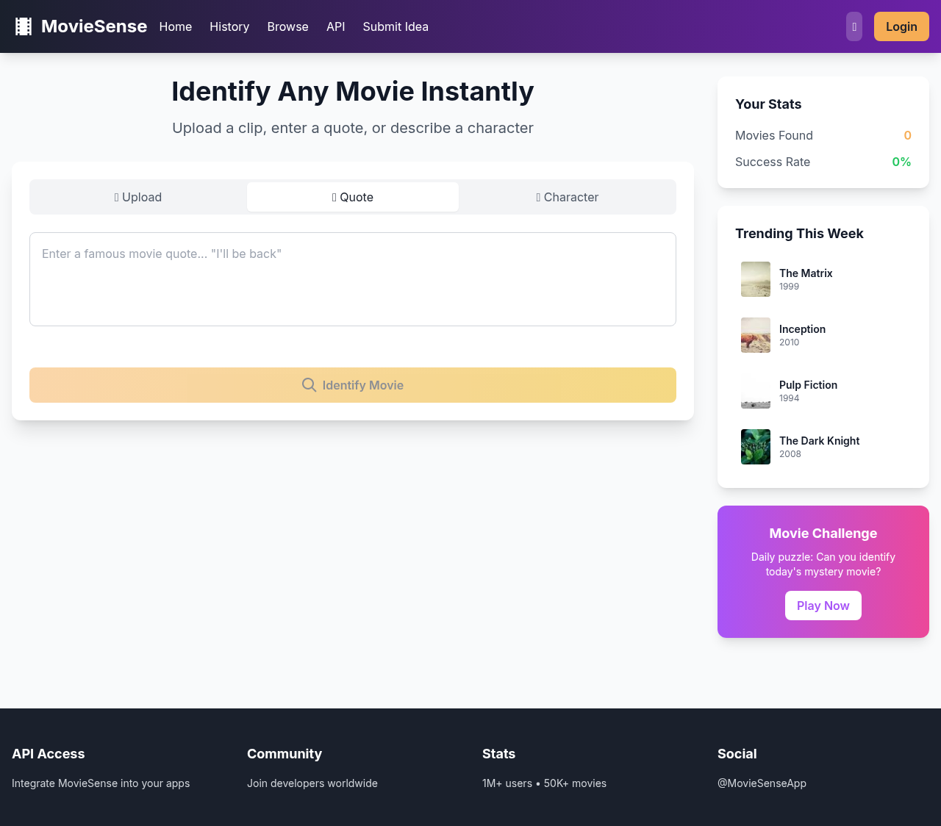The width and height of the screenshot is (941, 826).
Task: Click The Dark Knight poster thumbnail
Action: coord(755,446)
